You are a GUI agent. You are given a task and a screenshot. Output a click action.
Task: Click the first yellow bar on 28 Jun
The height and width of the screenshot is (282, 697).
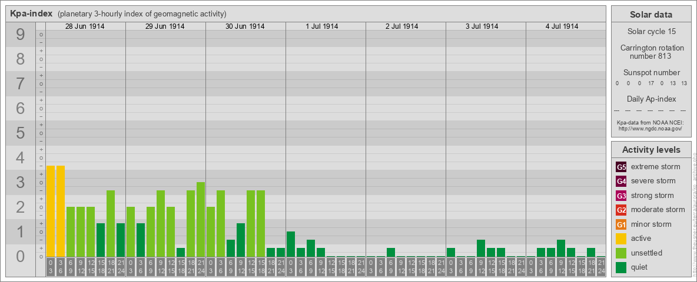coord(51,211)
